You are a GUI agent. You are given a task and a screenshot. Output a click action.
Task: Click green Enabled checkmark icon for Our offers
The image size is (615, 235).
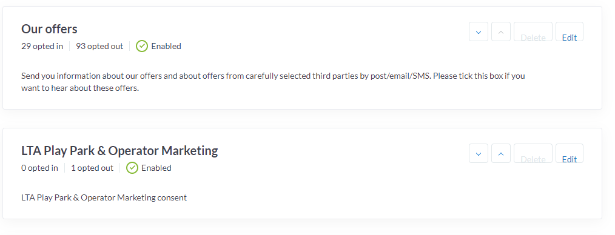click(x=142, y=46)
